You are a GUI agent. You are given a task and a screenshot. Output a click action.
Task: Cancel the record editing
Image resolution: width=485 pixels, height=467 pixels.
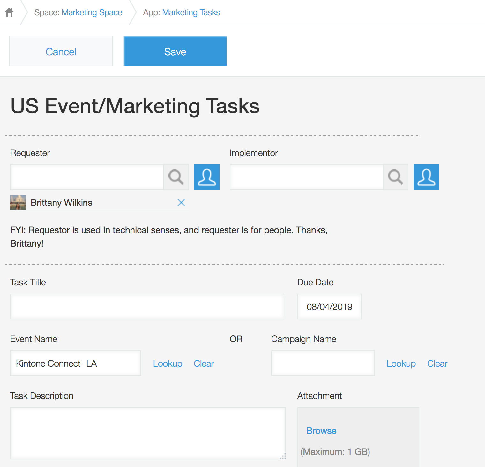click(x=61, y=51)
